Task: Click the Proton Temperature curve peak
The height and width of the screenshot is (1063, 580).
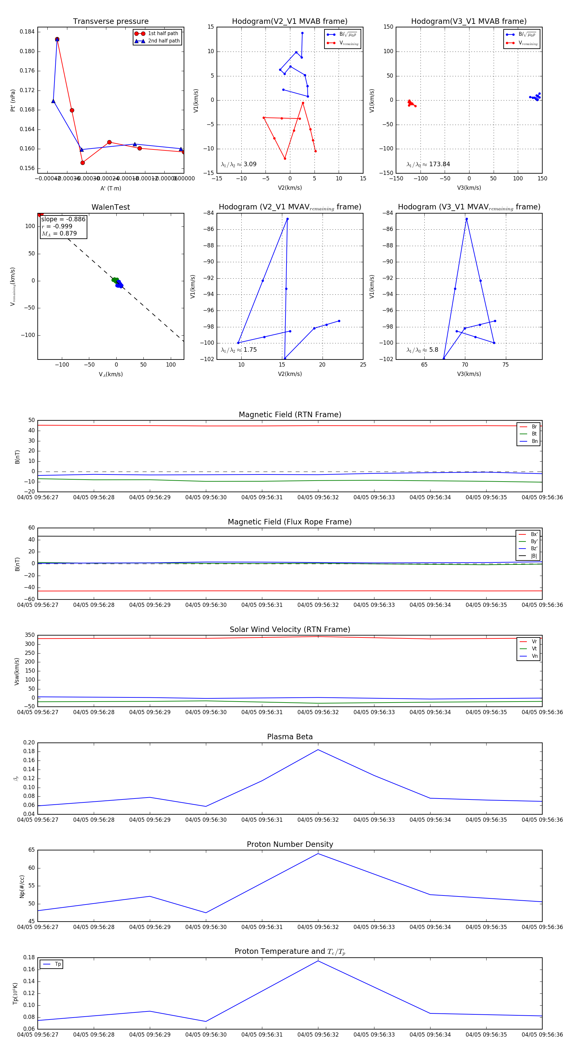Action: pyautogui.click(x=318, y=961)
